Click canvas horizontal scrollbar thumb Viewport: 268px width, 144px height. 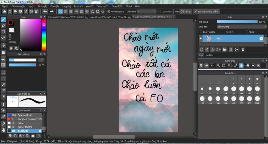[114, 137]
